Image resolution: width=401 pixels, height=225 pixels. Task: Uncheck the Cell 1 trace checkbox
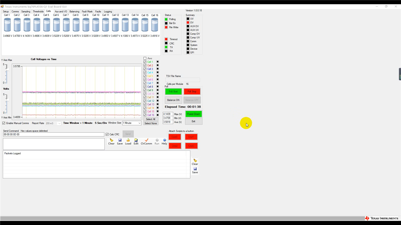tap(145, 62)
